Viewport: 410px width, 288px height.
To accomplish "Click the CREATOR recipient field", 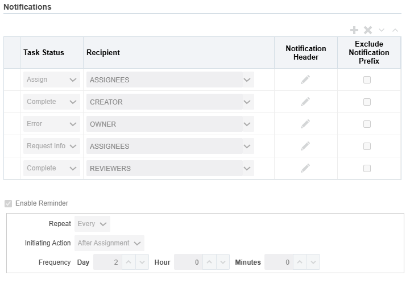I will (x=164, y=102).
